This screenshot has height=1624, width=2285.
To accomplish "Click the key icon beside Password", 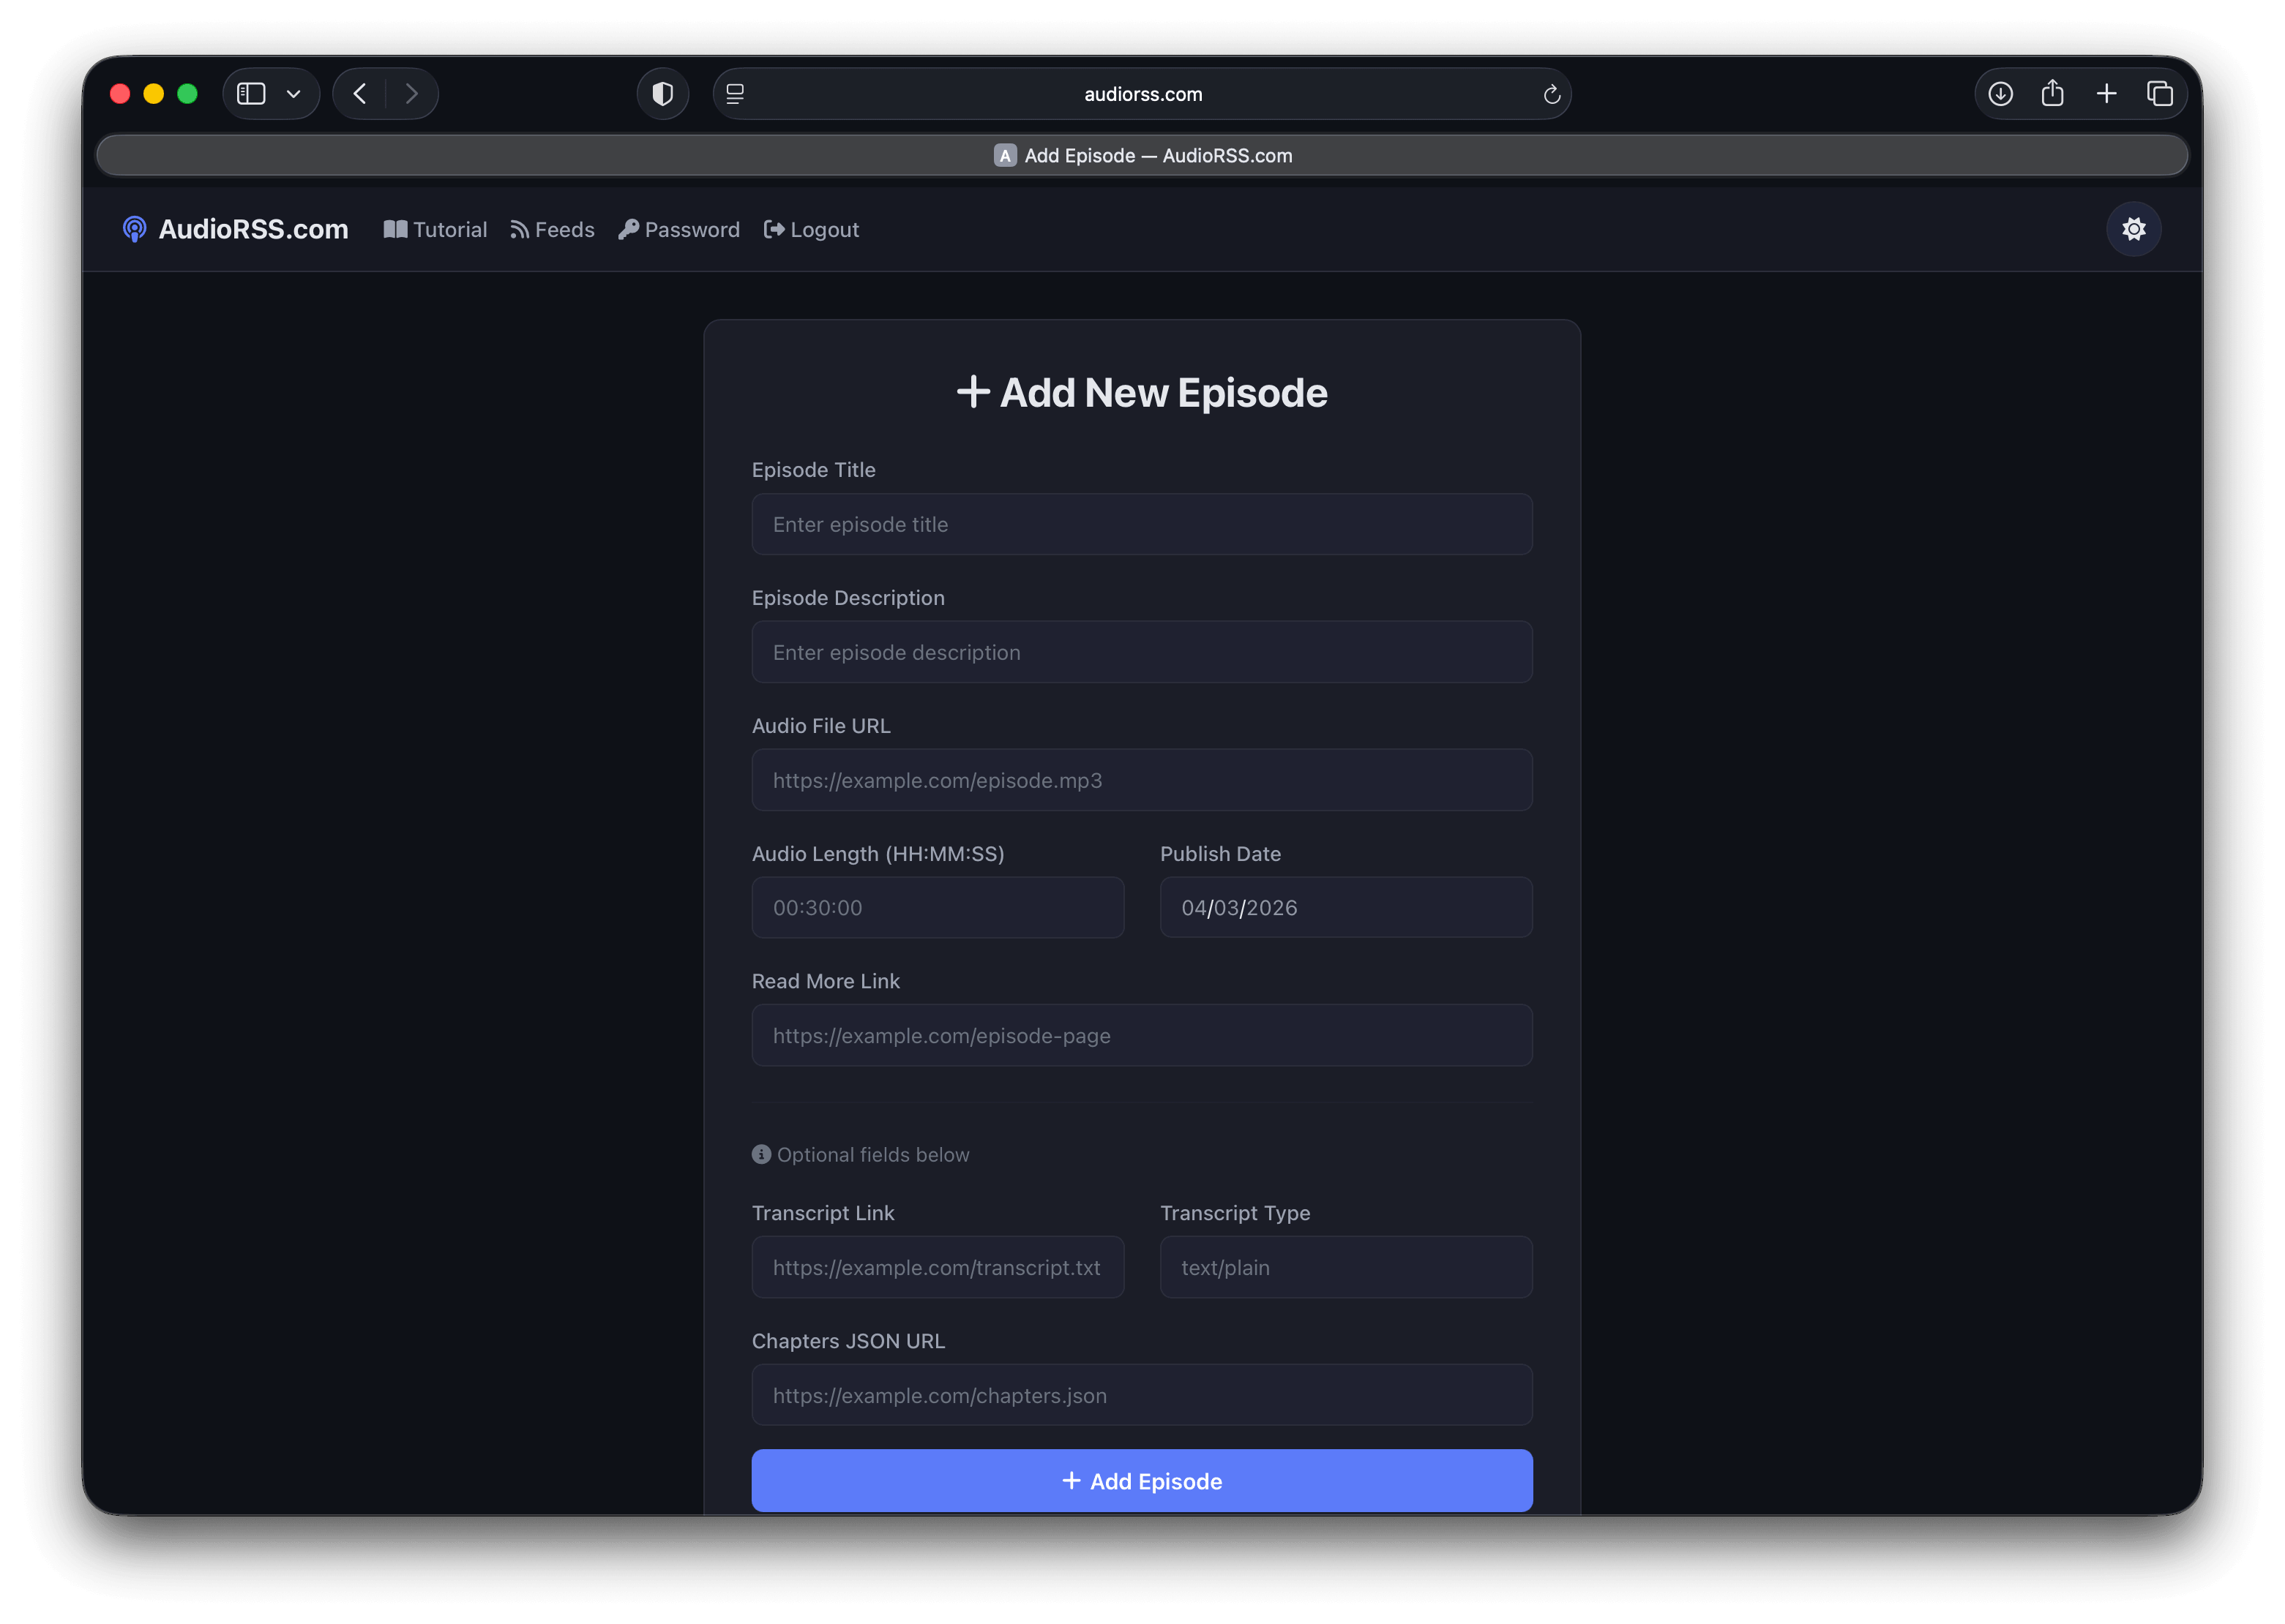I will coord(629,229).
